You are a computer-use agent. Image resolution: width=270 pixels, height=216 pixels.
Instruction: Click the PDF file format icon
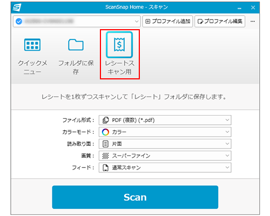[105, 120]
